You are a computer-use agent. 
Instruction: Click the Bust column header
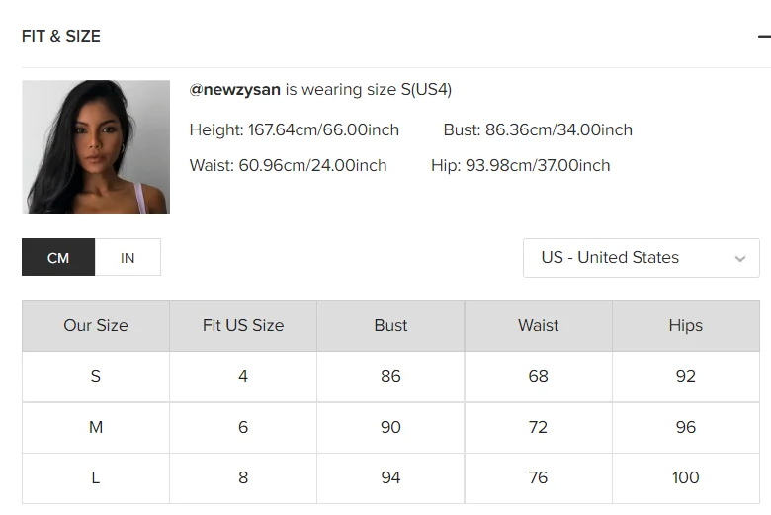coord(390,325)
